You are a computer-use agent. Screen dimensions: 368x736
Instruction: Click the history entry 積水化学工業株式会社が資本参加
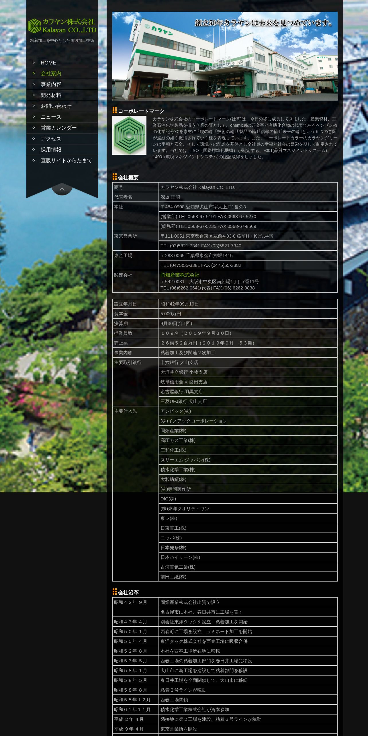248,710
